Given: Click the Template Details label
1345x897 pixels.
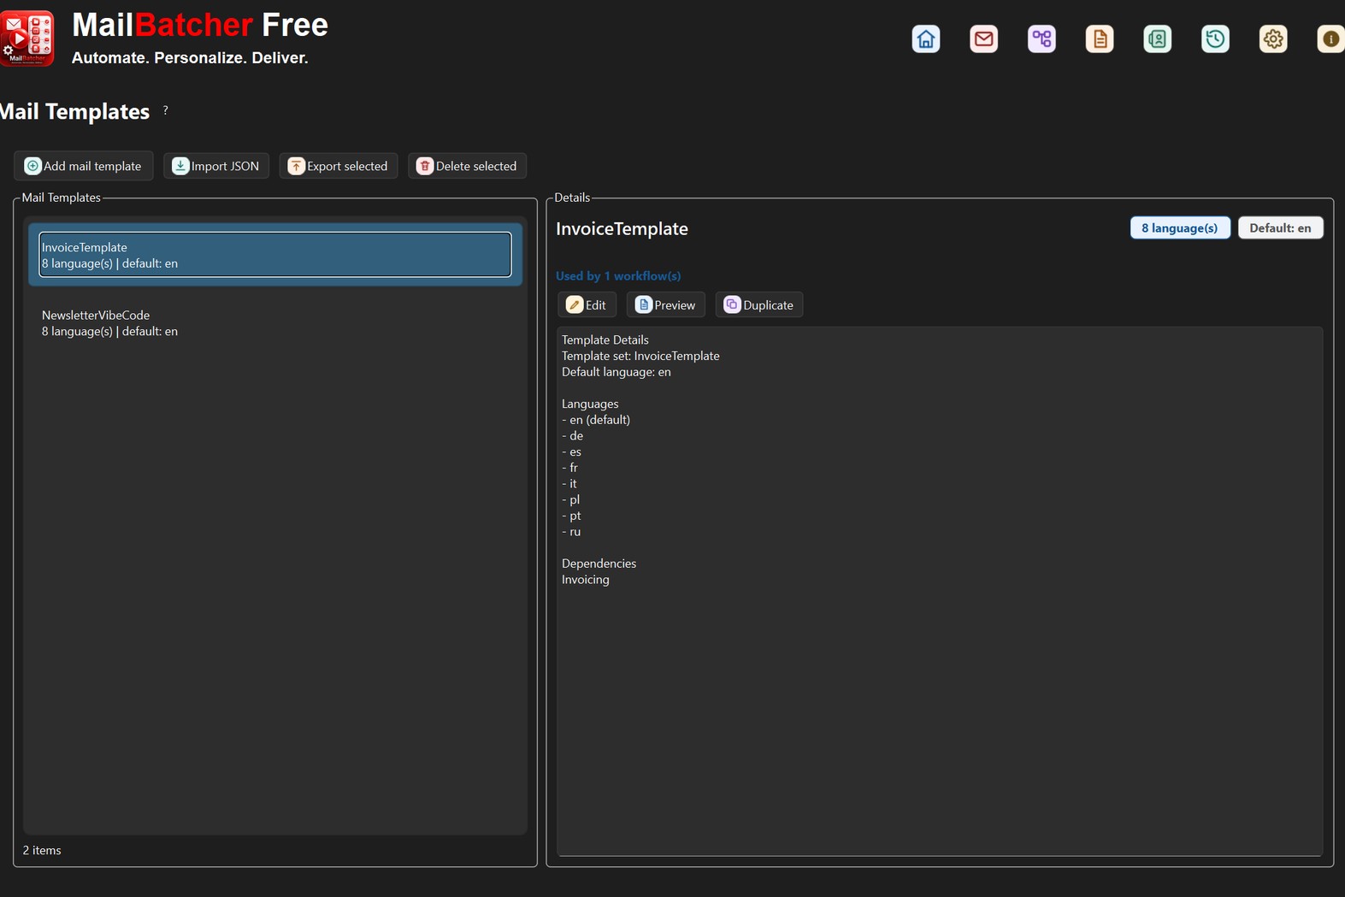Looking at the screenshot, I should (x=605, y=340).
